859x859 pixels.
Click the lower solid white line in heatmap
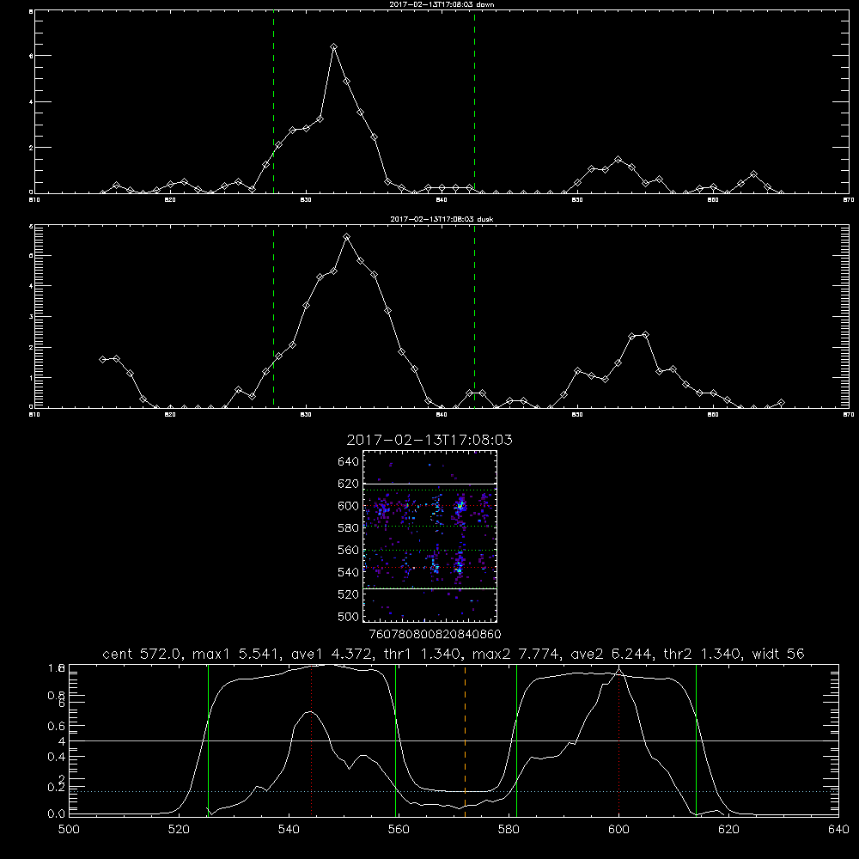[x=429, y=589]
